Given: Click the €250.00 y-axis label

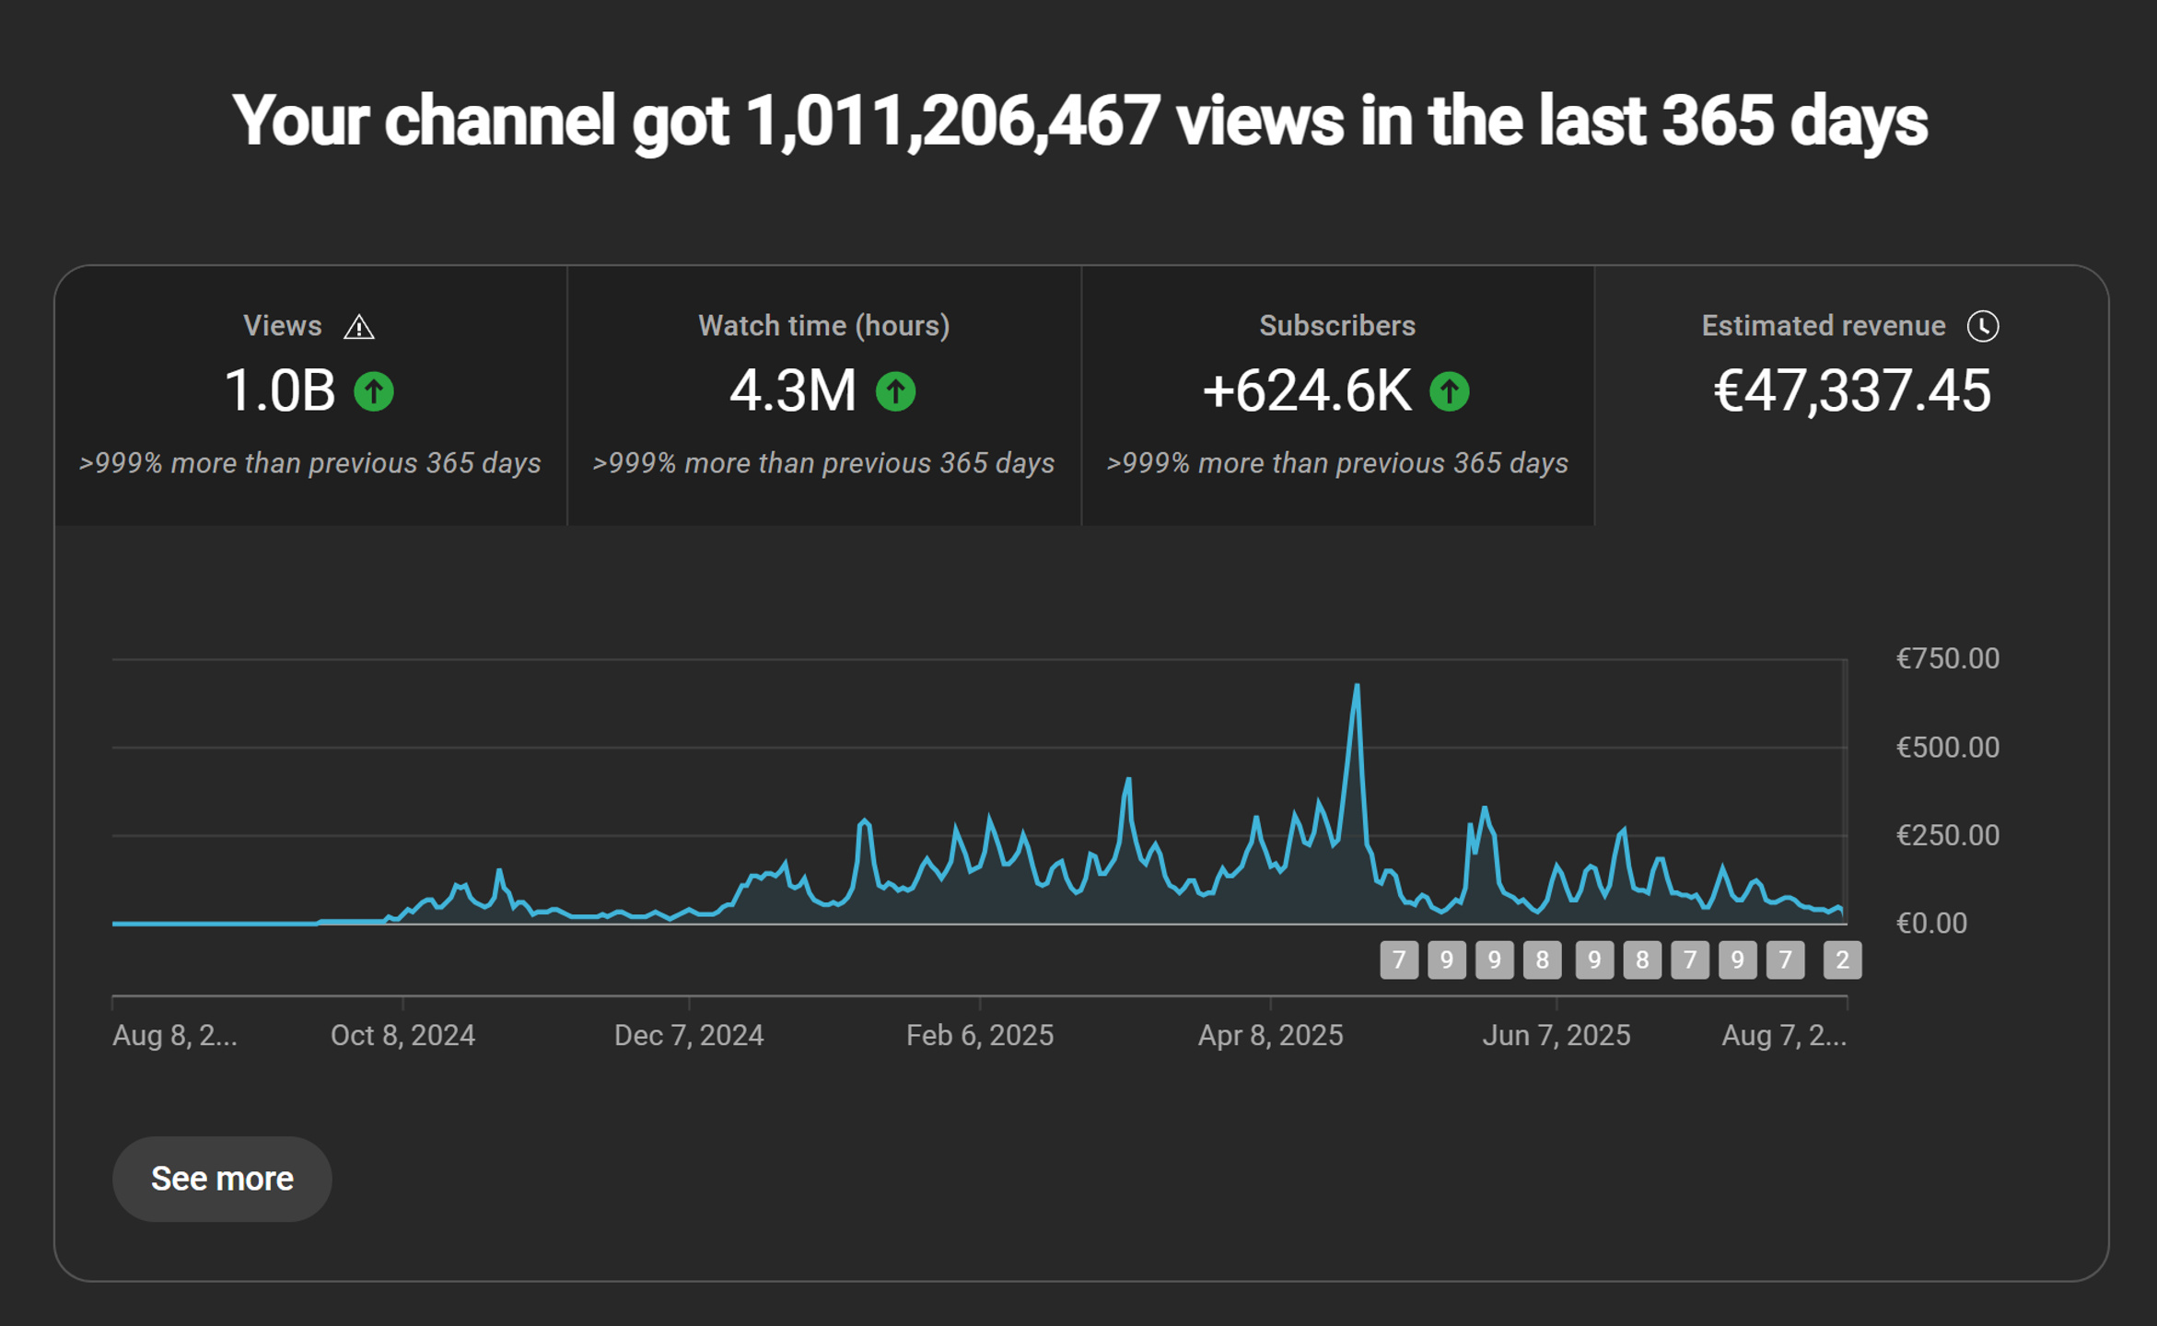Looking at the screenshot, I should coord(1947,835).
